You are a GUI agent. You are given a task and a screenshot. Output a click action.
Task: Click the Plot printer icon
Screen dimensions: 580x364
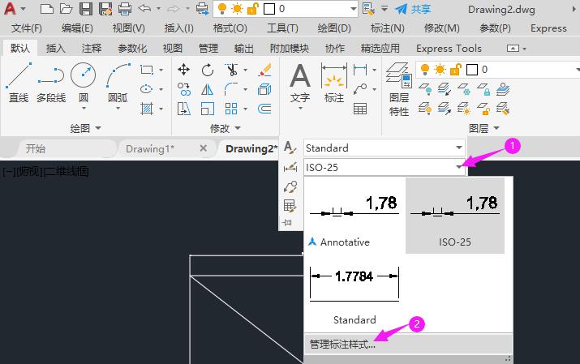(125, 9)
